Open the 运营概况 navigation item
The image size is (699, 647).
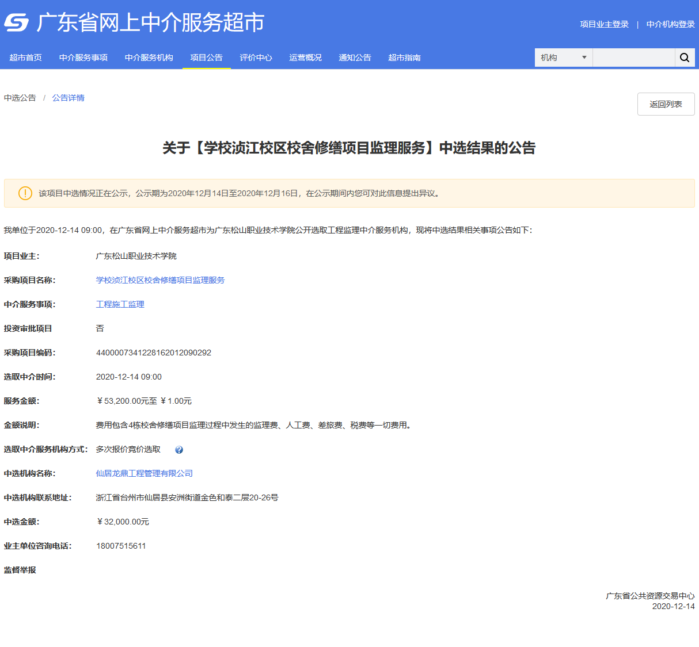[306, 58]
